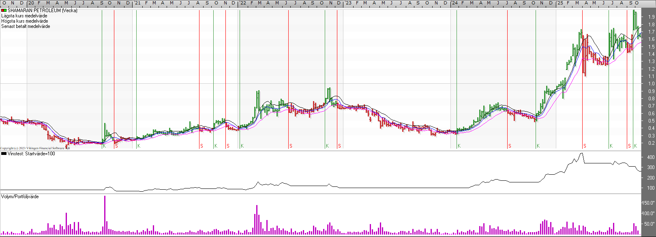
Task: Open the Vikingen Financial Software copyright text
Action: tap(35, 148)
